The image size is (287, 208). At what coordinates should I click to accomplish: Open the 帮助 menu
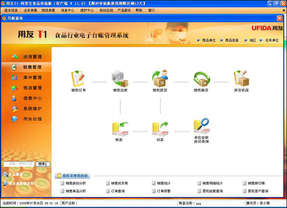(139, 10)
